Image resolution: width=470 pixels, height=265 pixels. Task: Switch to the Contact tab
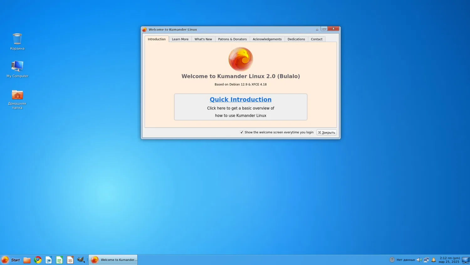tap(317, 39)
